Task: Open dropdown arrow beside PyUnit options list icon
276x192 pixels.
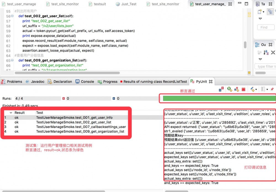Action: click(x=267, y=89)
